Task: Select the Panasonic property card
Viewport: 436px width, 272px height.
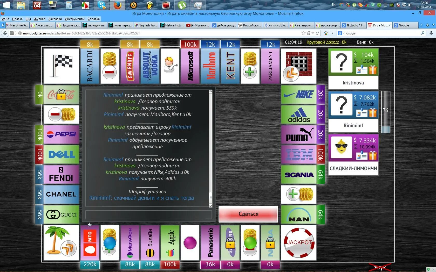Action: (210, 243)
